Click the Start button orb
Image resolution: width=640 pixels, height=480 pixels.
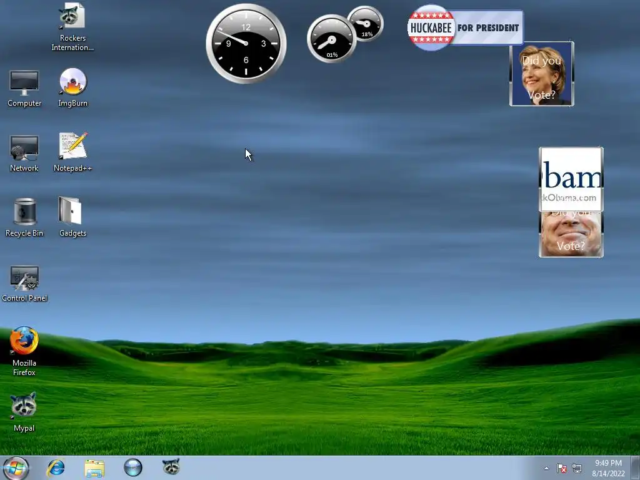tap(16, 467)
